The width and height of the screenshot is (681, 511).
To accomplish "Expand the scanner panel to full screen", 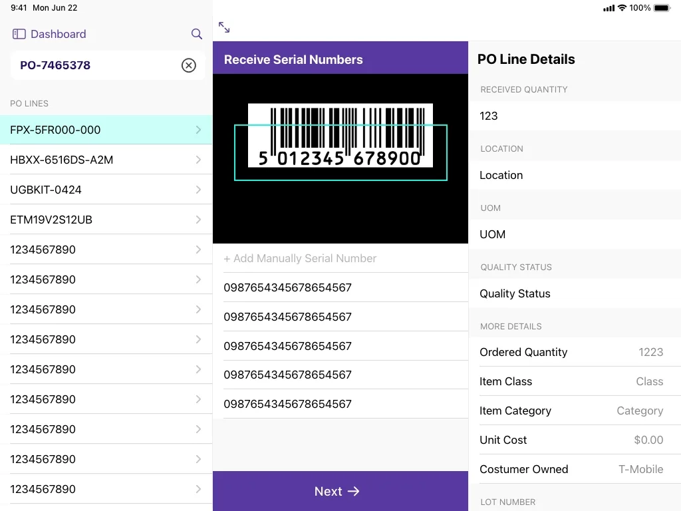I will [224, 27].
